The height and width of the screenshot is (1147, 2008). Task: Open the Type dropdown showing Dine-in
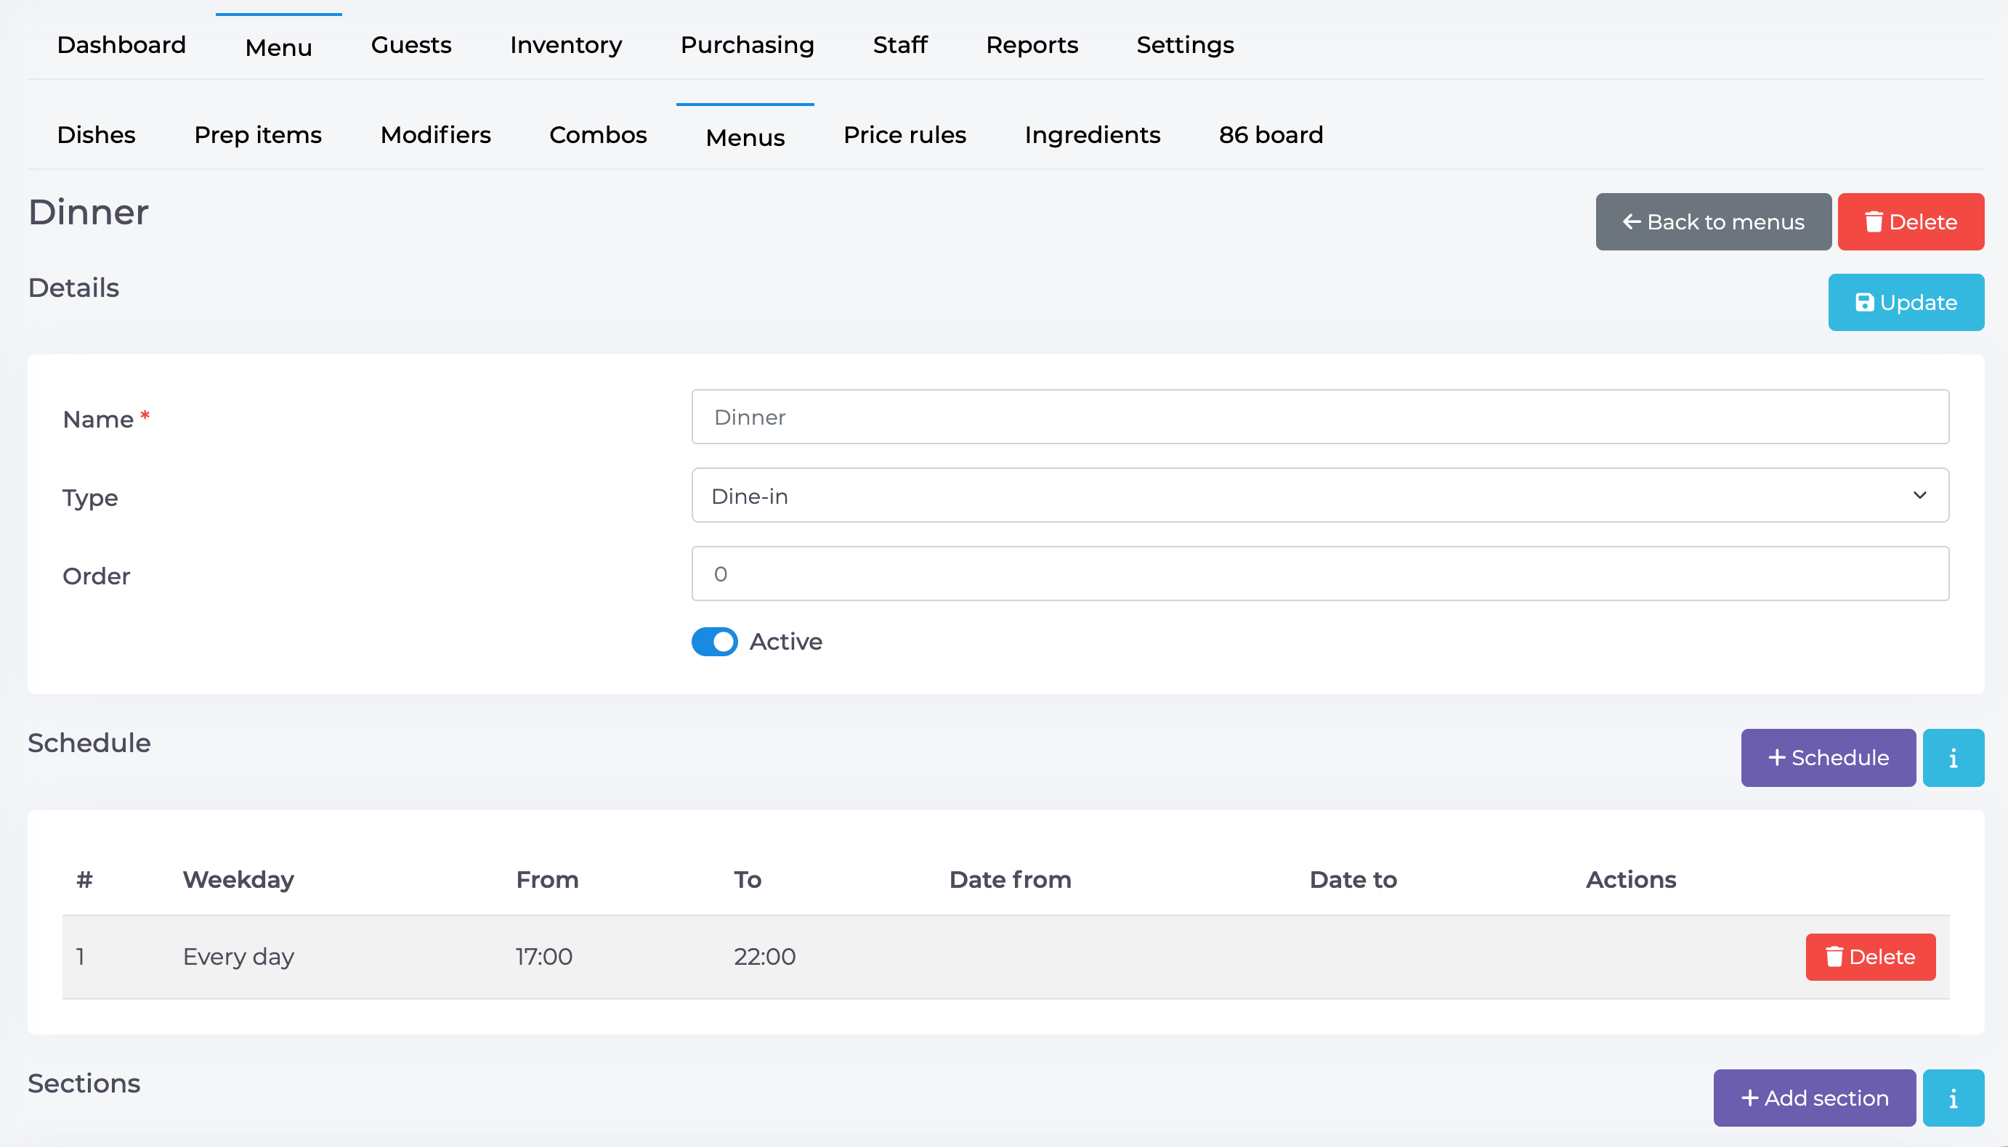click(1320, 496)
